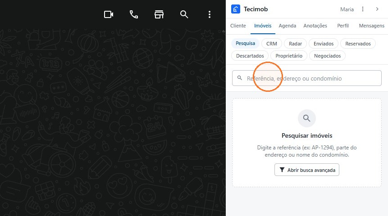This screenshot has width=388, height=216.
Task: Focus the Referência, endereço ou condomínio field
Action: coord(307,78)
